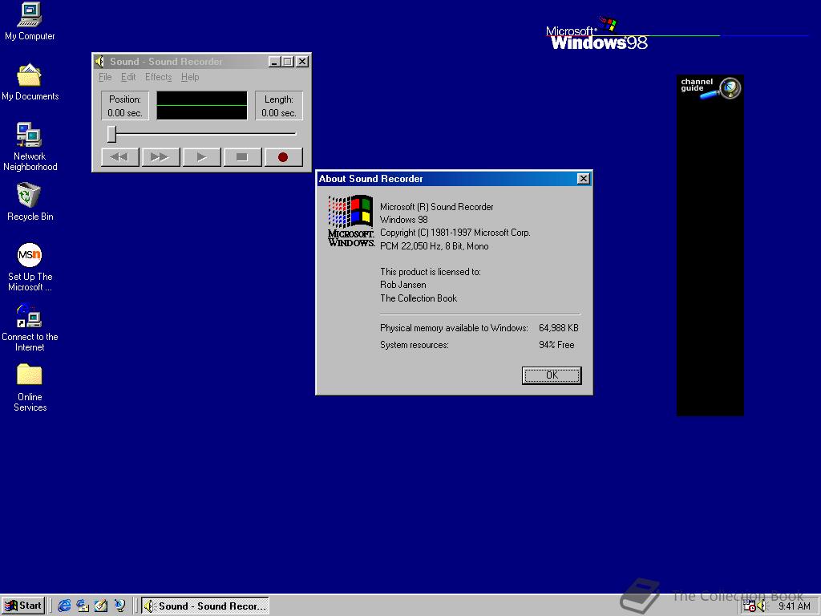Open the Effects menu in Sound Recorder
Image resolution: width=821 pixels, height=616 pixels.
(x=158, y=77)
